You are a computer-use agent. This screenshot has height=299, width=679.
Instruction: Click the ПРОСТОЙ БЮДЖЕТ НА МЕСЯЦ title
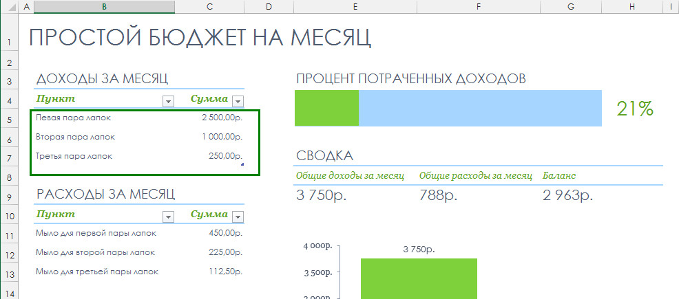pos(200,37)
